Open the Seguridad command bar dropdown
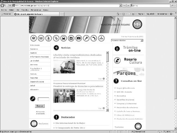This screenshot has height=133, width=177. [151, 14]
